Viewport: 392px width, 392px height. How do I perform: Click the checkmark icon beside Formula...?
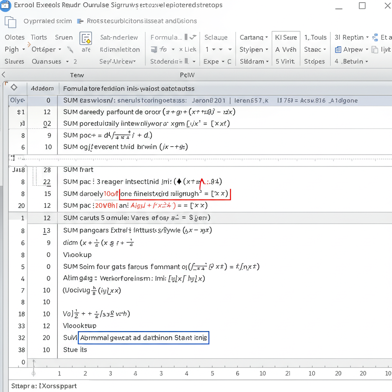click(193, 37)
